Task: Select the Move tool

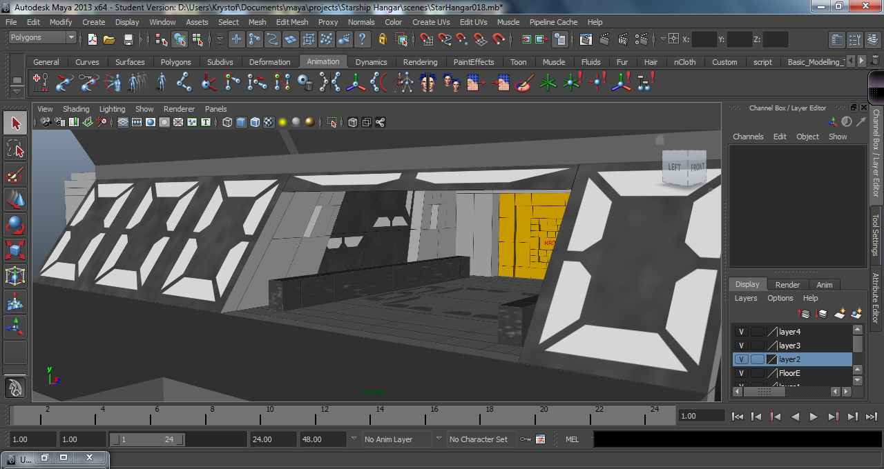Action: click(x=15, y=199)
